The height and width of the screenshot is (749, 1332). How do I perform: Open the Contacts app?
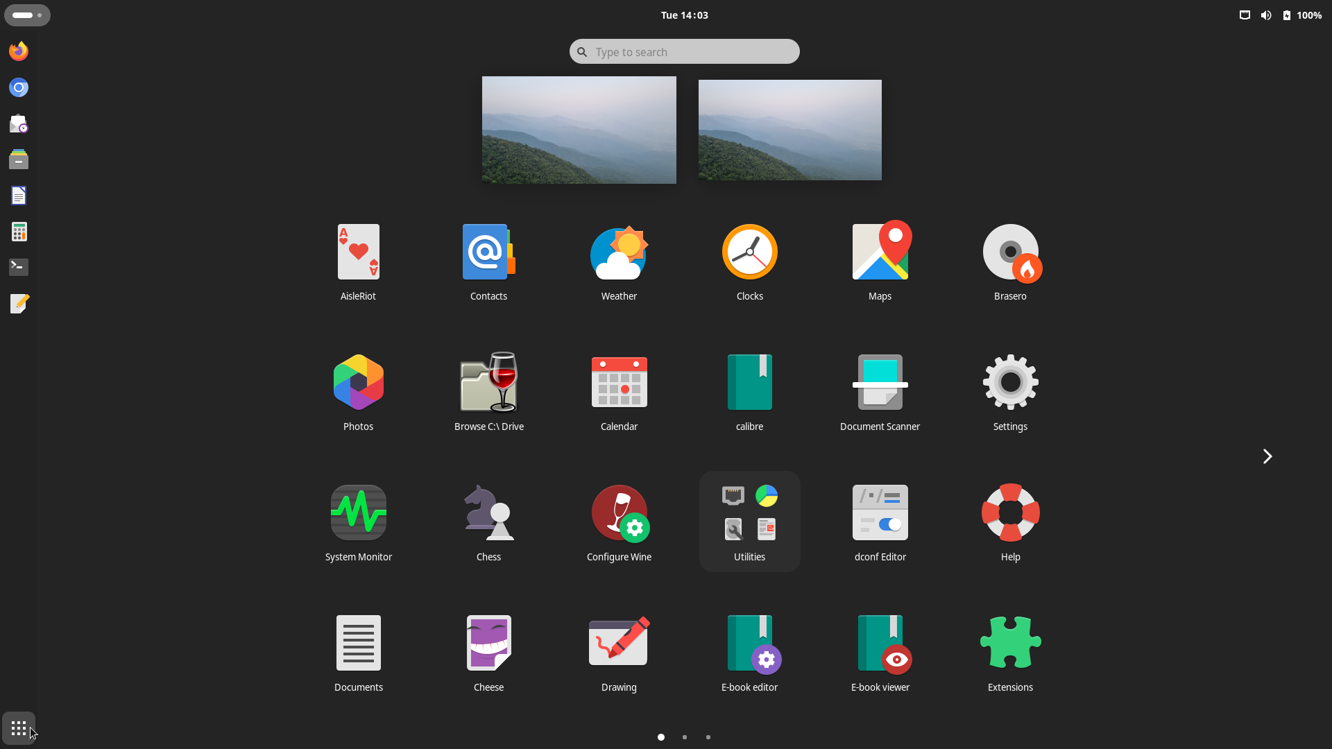pyautogui.click(x=488, y=261)
